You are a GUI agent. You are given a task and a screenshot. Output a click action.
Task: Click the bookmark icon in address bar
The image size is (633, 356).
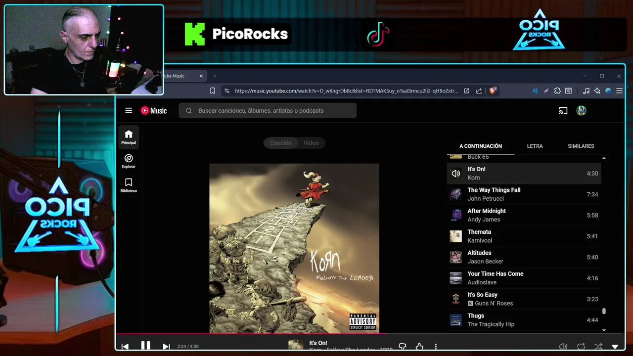click(x=213, y=91)
